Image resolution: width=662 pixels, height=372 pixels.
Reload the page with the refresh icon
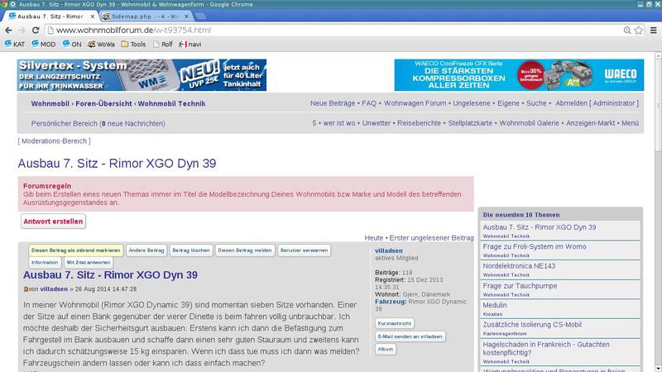pos(36,31)
